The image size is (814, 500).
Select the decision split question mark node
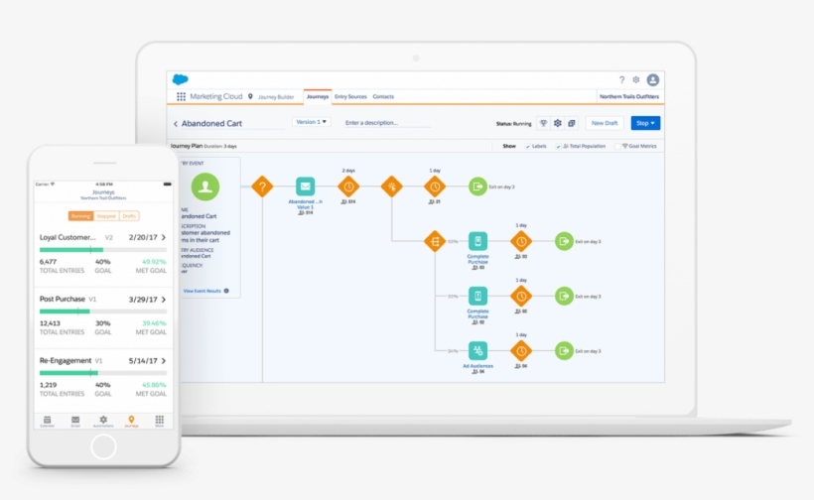(x=262, y=187)
